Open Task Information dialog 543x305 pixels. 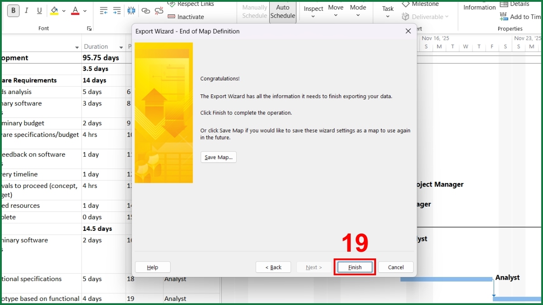(x=479, y=7)
